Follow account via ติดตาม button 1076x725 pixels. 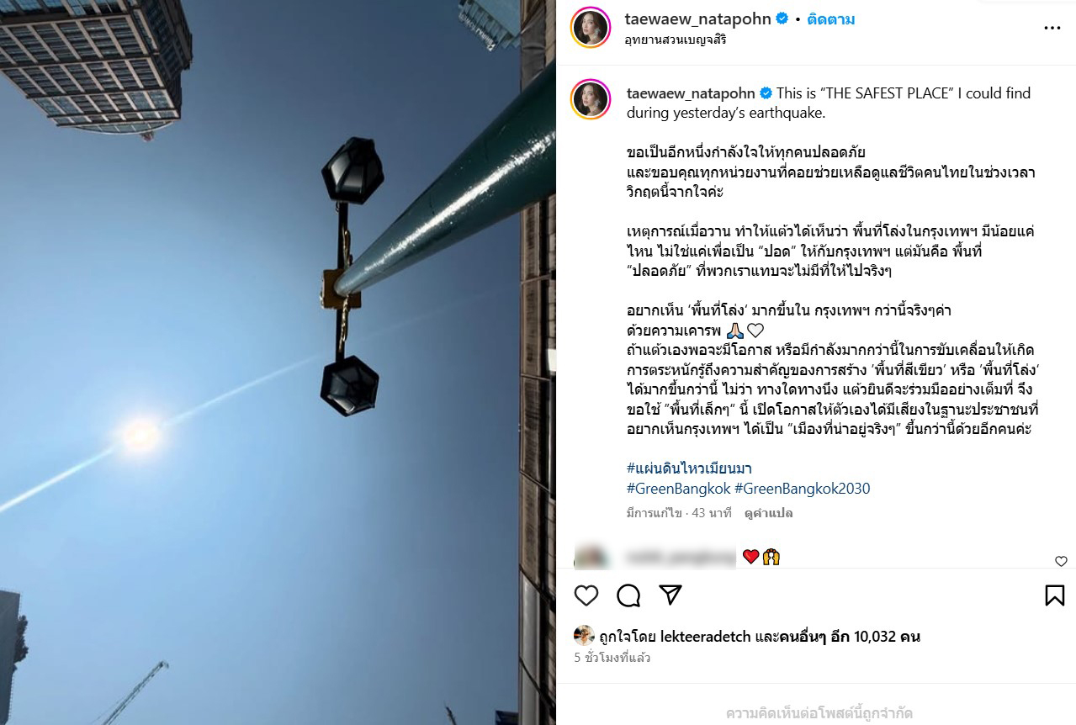pyautogui.click(x=830, y=19)
